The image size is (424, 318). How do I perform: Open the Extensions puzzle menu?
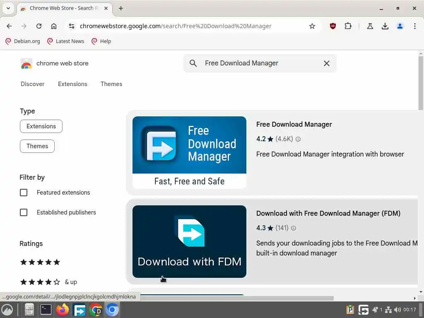[x=348, y=26]
